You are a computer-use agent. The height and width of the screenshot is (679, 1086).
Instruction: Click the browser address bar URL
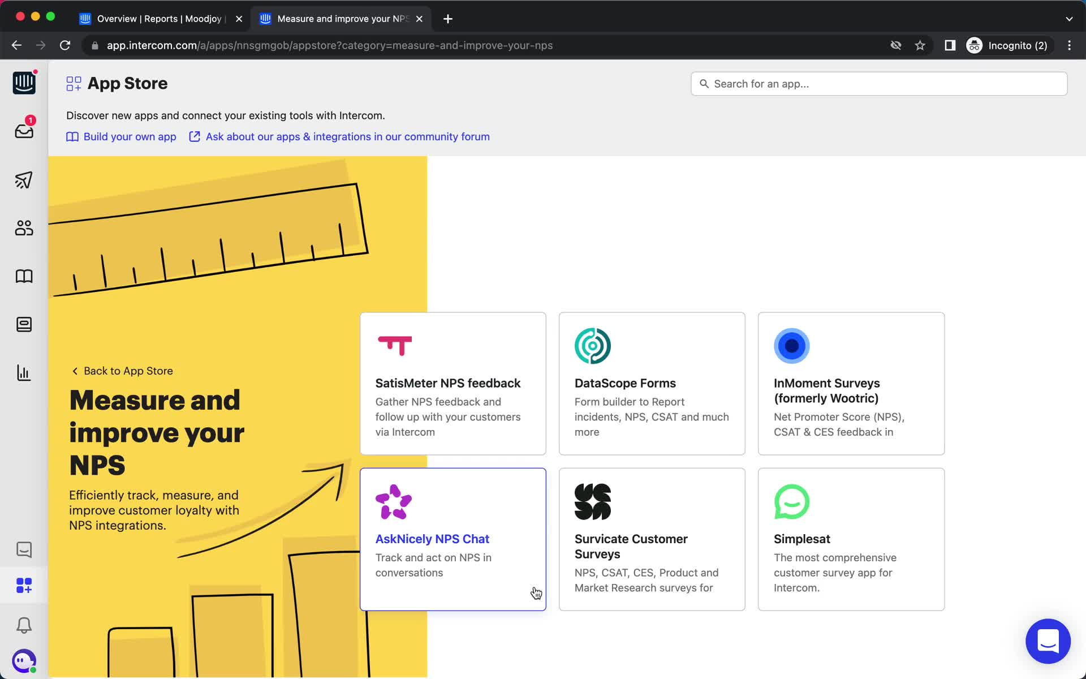[x=330, y=45]
